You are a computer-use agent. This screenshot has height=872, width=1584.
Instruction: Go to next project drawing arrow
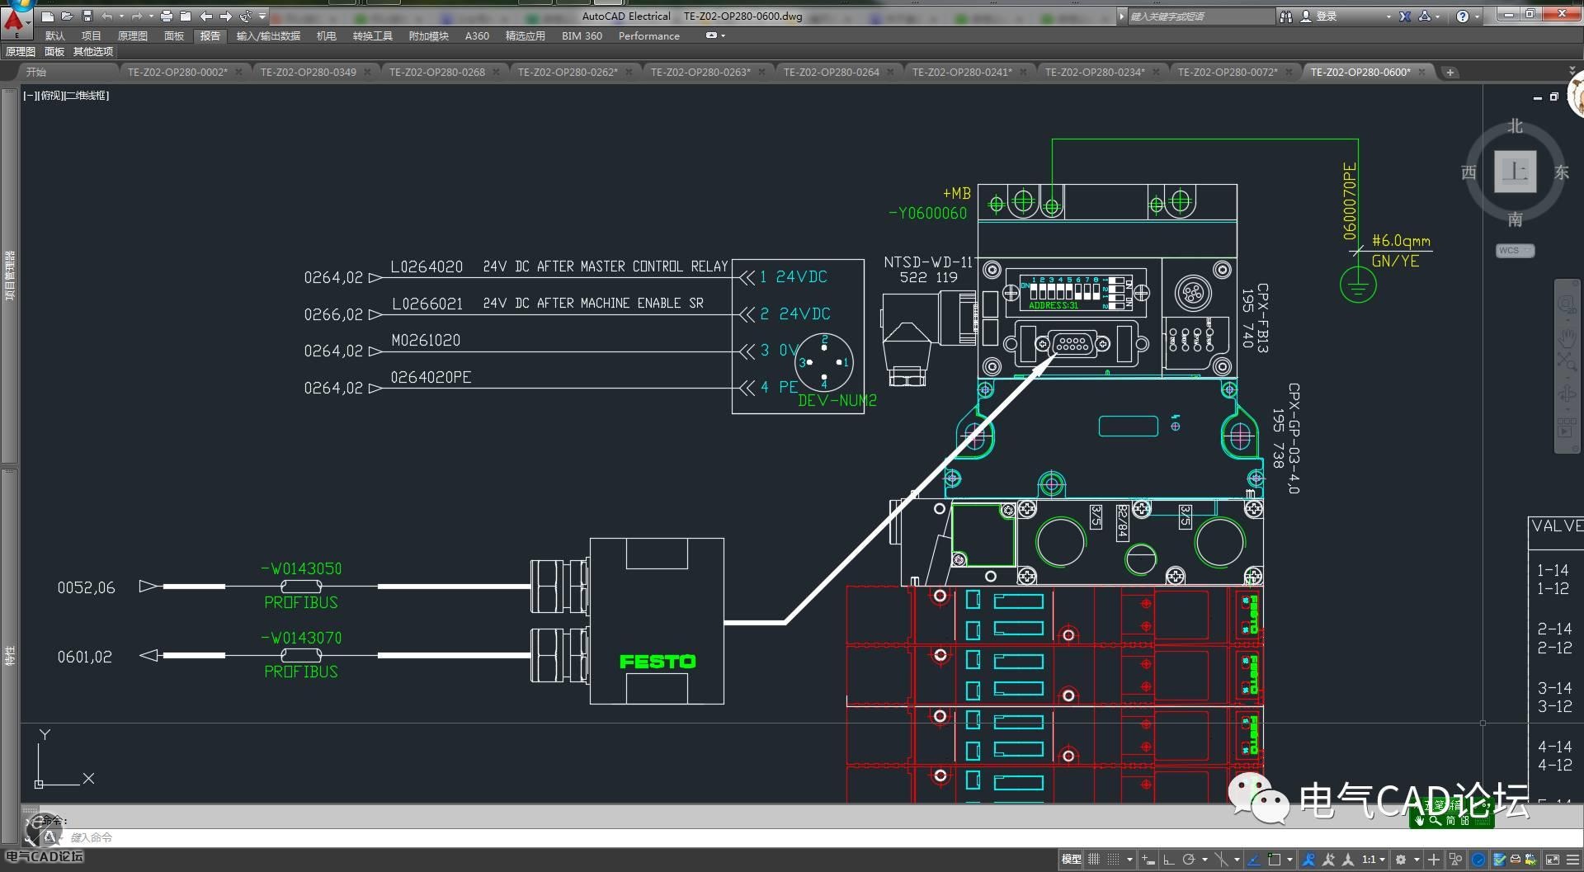[226, 16]
